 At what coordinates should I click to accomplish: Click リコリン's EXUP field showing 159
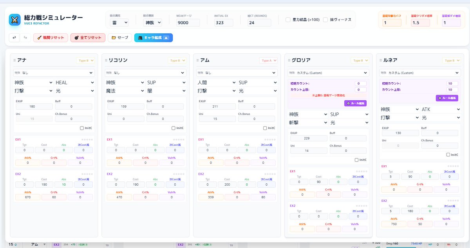[126, 107]
